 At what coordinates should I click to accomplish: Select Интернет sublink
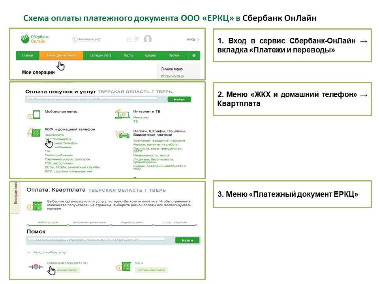click(x=141, y=118)
